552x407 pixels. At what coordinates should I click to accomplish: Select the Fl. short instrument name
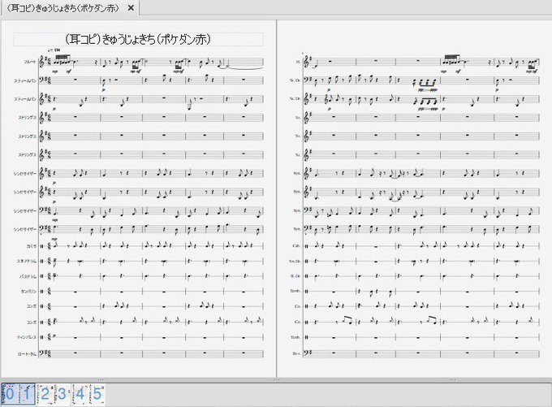pyautogui.click(x=298, y=62)
